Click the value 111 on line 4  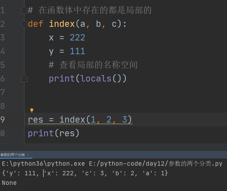click(78, 51)
